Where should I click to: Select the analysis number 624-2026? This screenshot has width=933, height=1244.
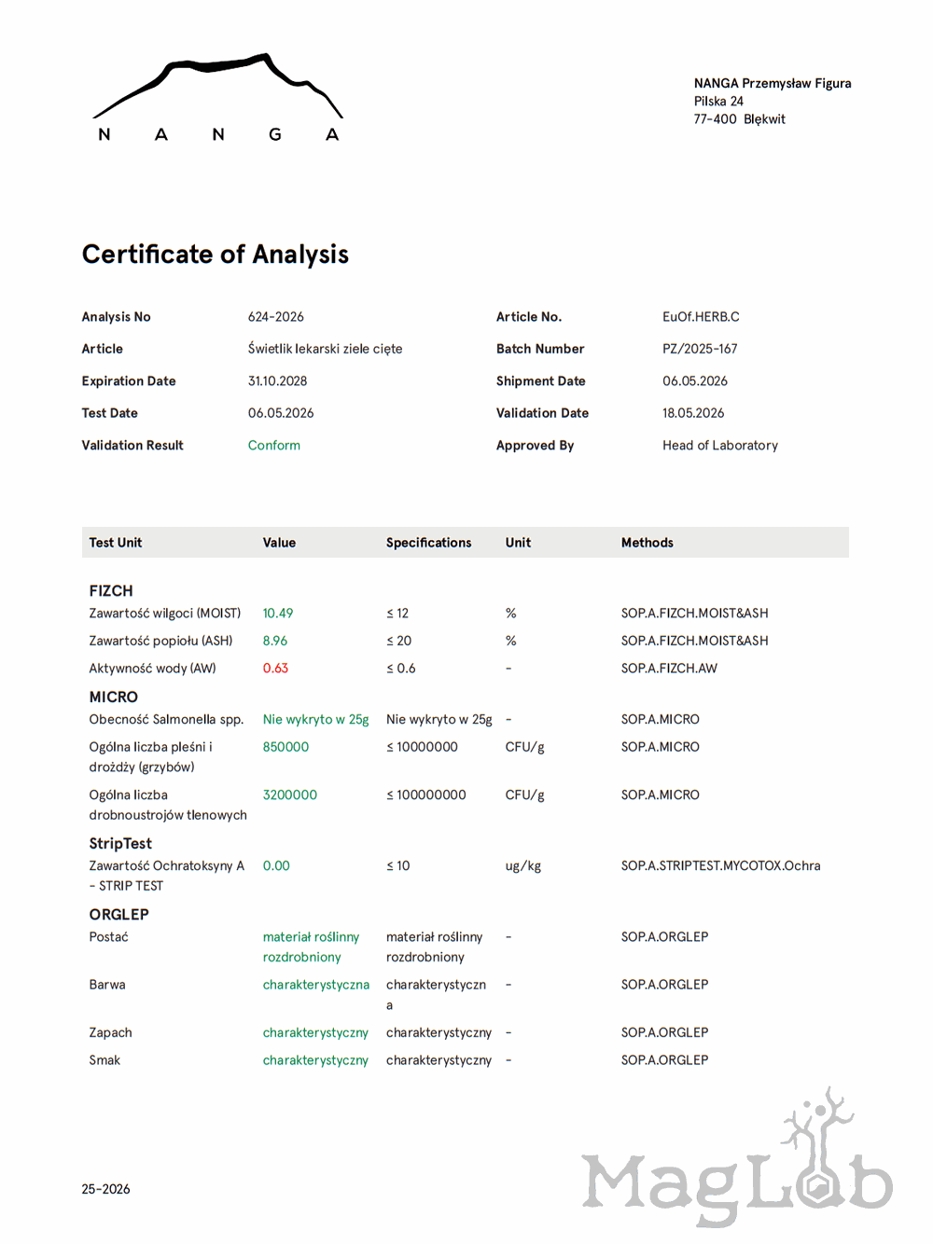point(276,317)
